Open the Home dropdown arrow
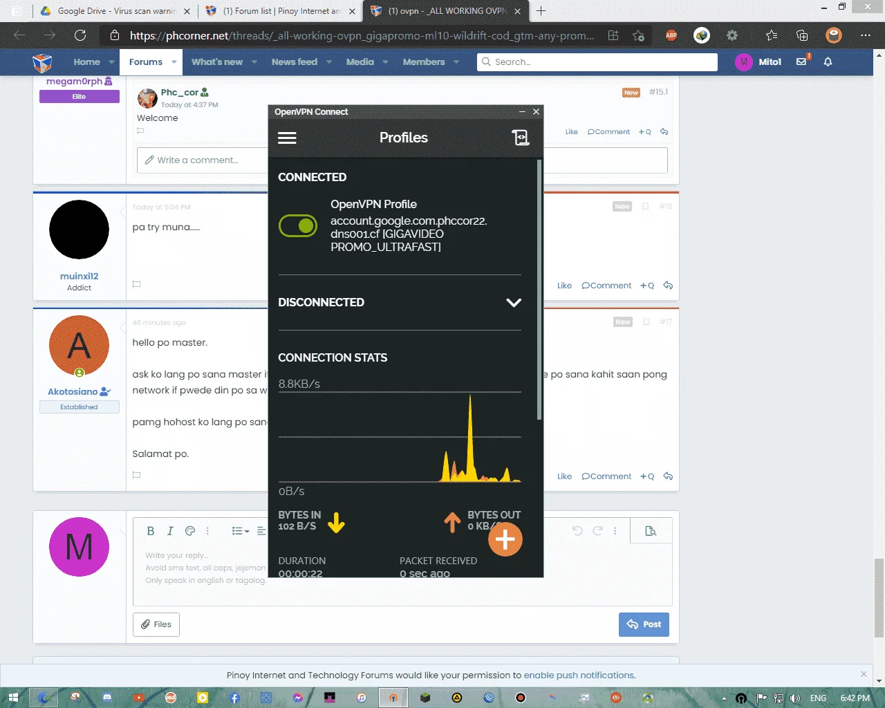The image size is (885, 708). (112, 62)
